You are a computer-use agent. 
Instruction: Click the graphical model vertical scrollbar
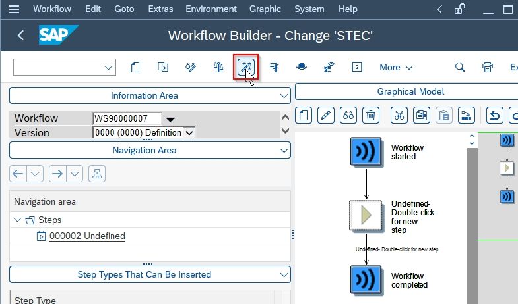pos(472,226)
